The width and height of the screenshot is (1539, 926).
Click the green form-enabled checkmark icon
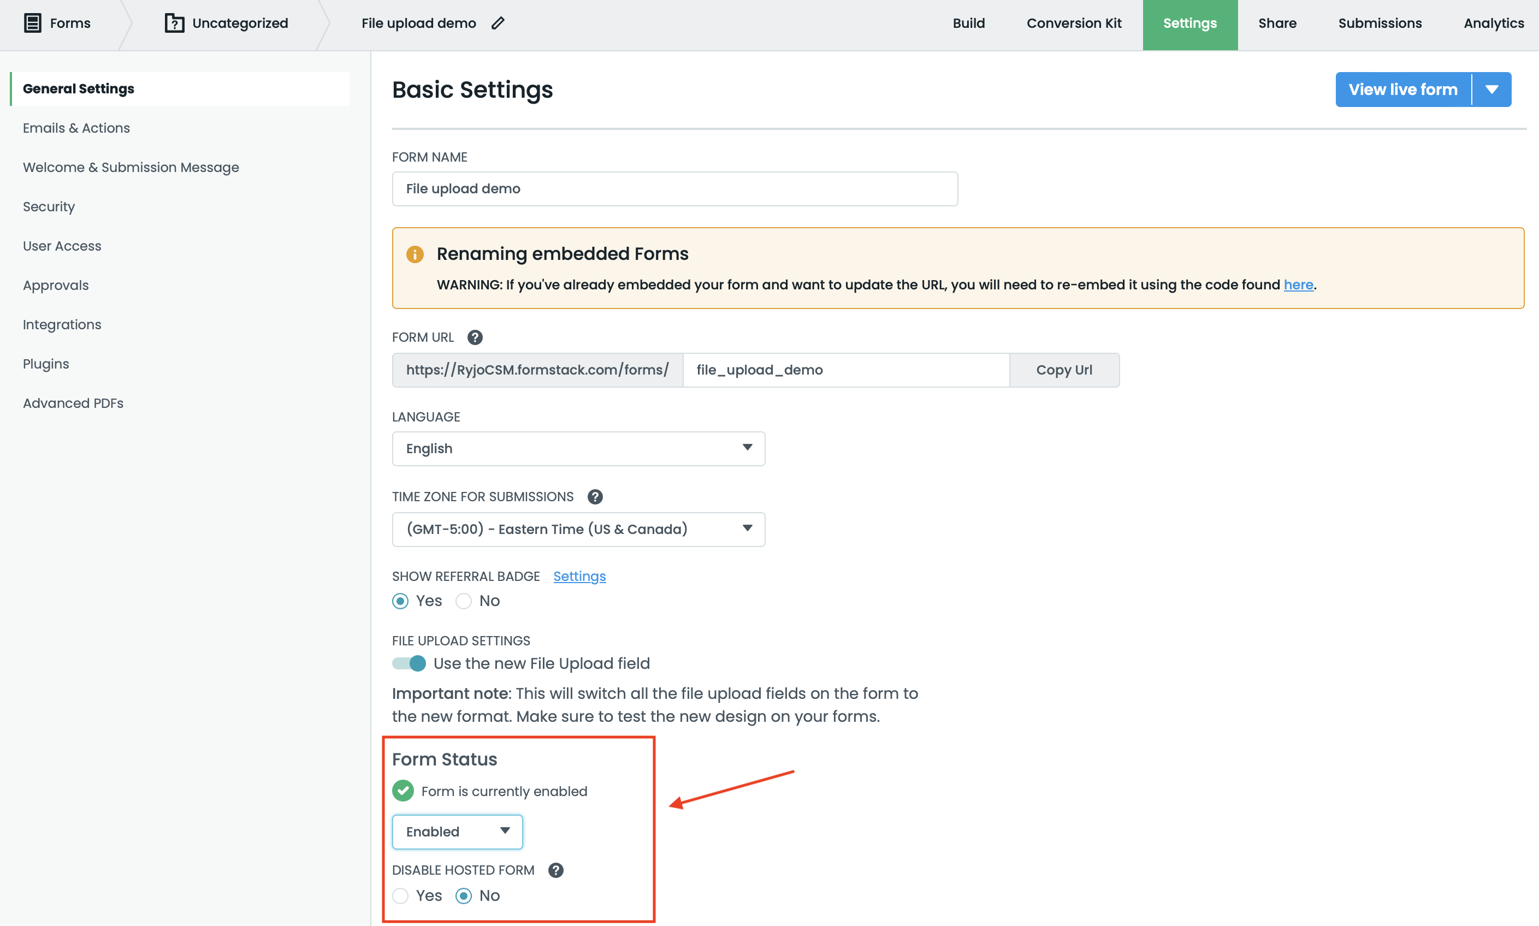click(403, 791)
